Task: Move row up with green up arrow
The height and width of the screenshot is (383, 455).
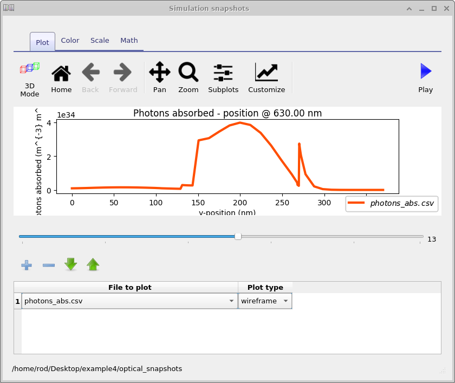Action: 93,264
